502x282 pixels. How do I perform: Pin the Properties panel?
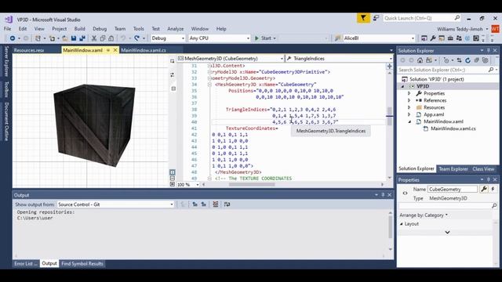click(x=488, y=179)
